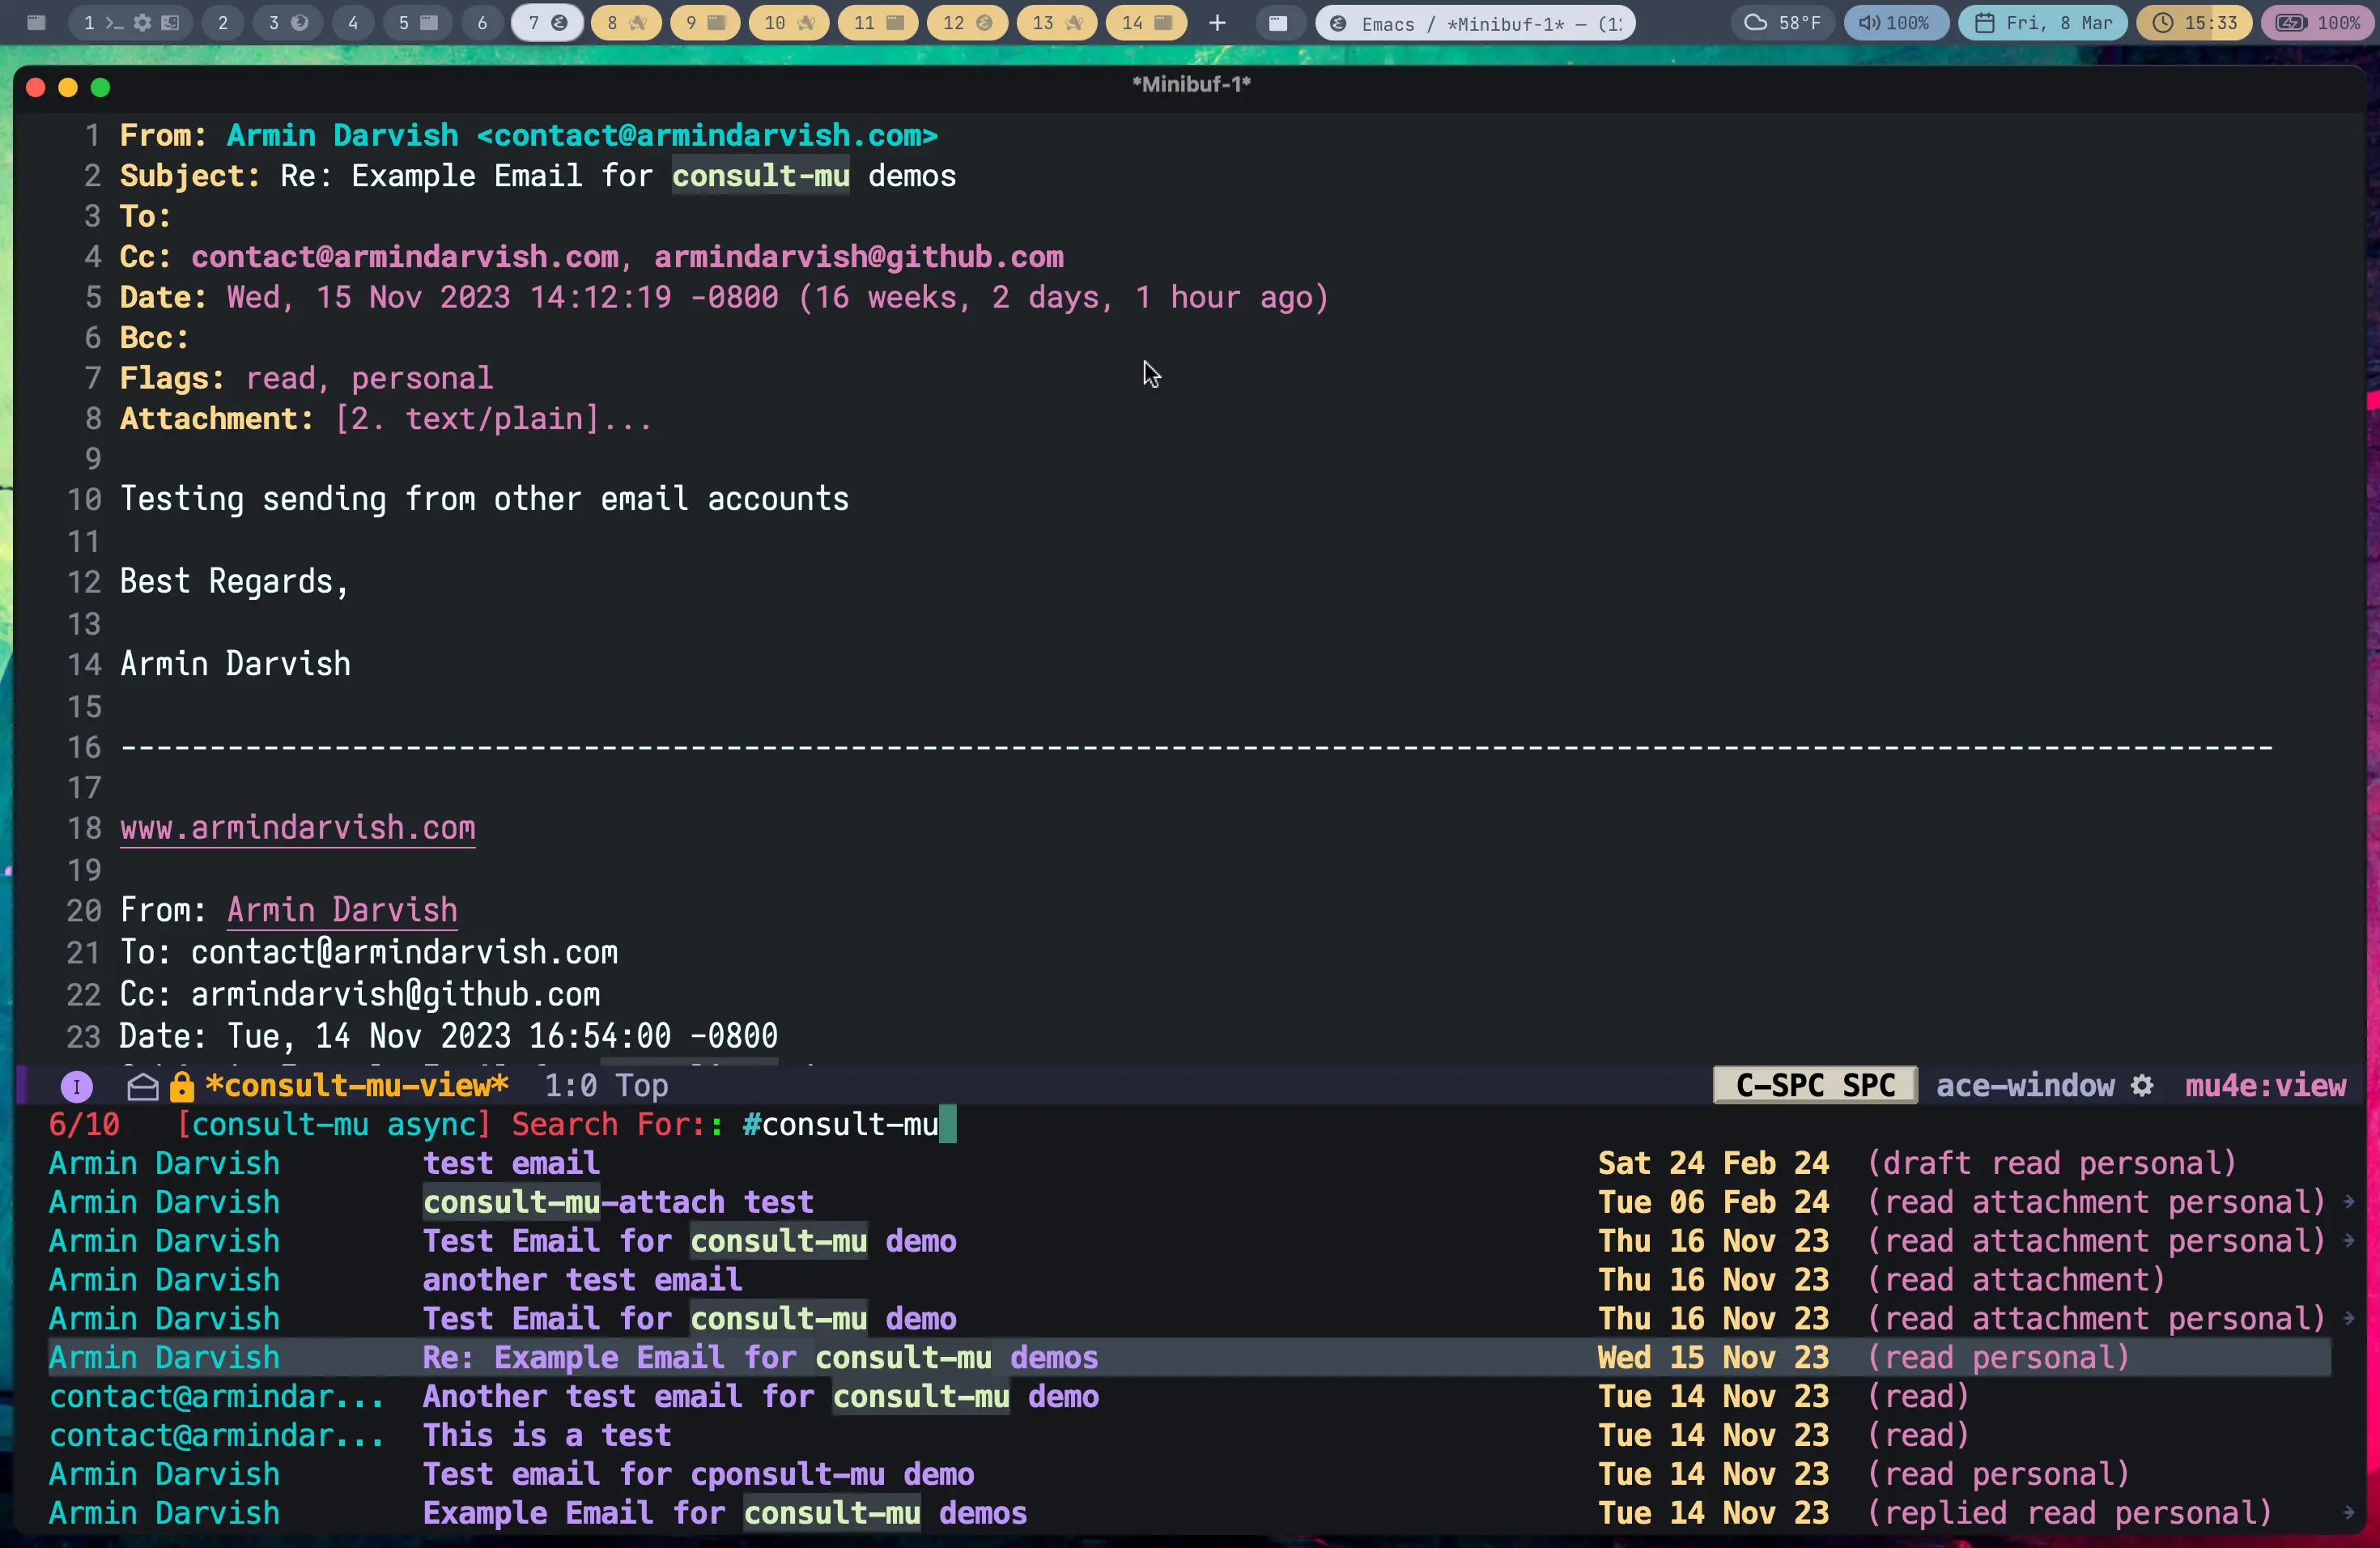The image size is (2380, 1548).
Task: Add a new workspace with plus button
Action: click(1217, 22)
